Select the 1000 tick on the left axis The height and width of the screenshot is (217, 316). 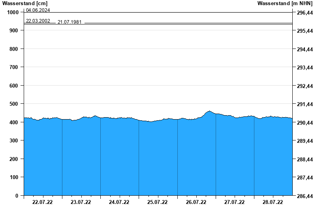tap(12, 12)
